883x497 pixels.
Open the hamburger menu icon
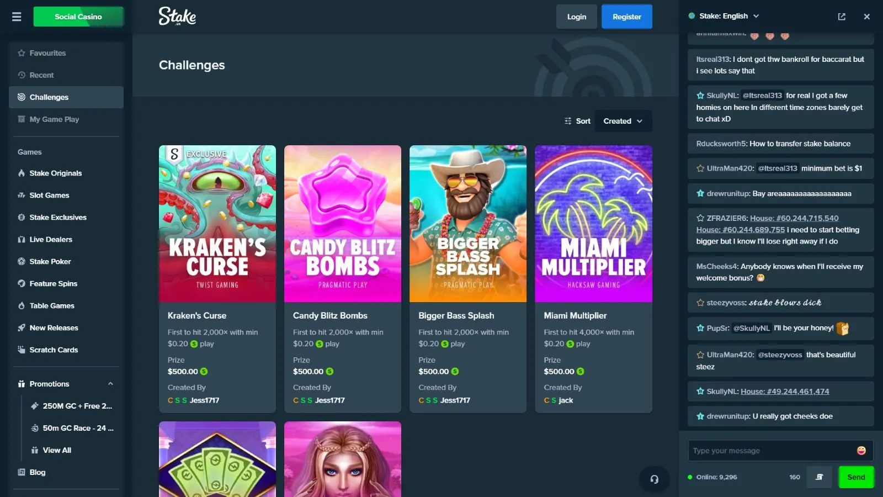point(17,17)
